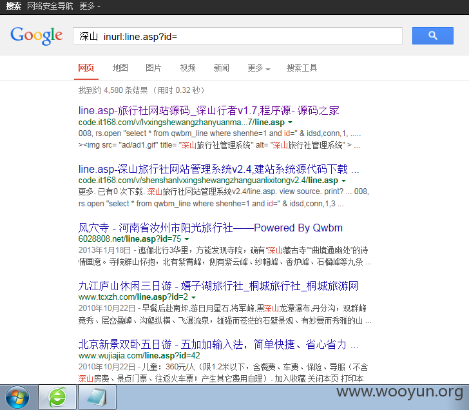Viewport: 469px width, 410px height.
Task: Click the URL www.tcxzh.com/line.asp?id=2
Action: pos(133,297)
